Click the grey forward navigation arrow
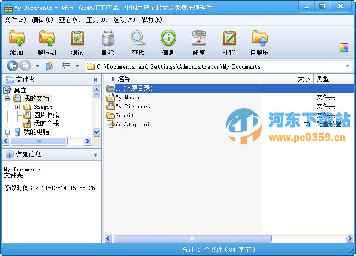The height and width of the screenshot is (256, 356). point(26,66)
